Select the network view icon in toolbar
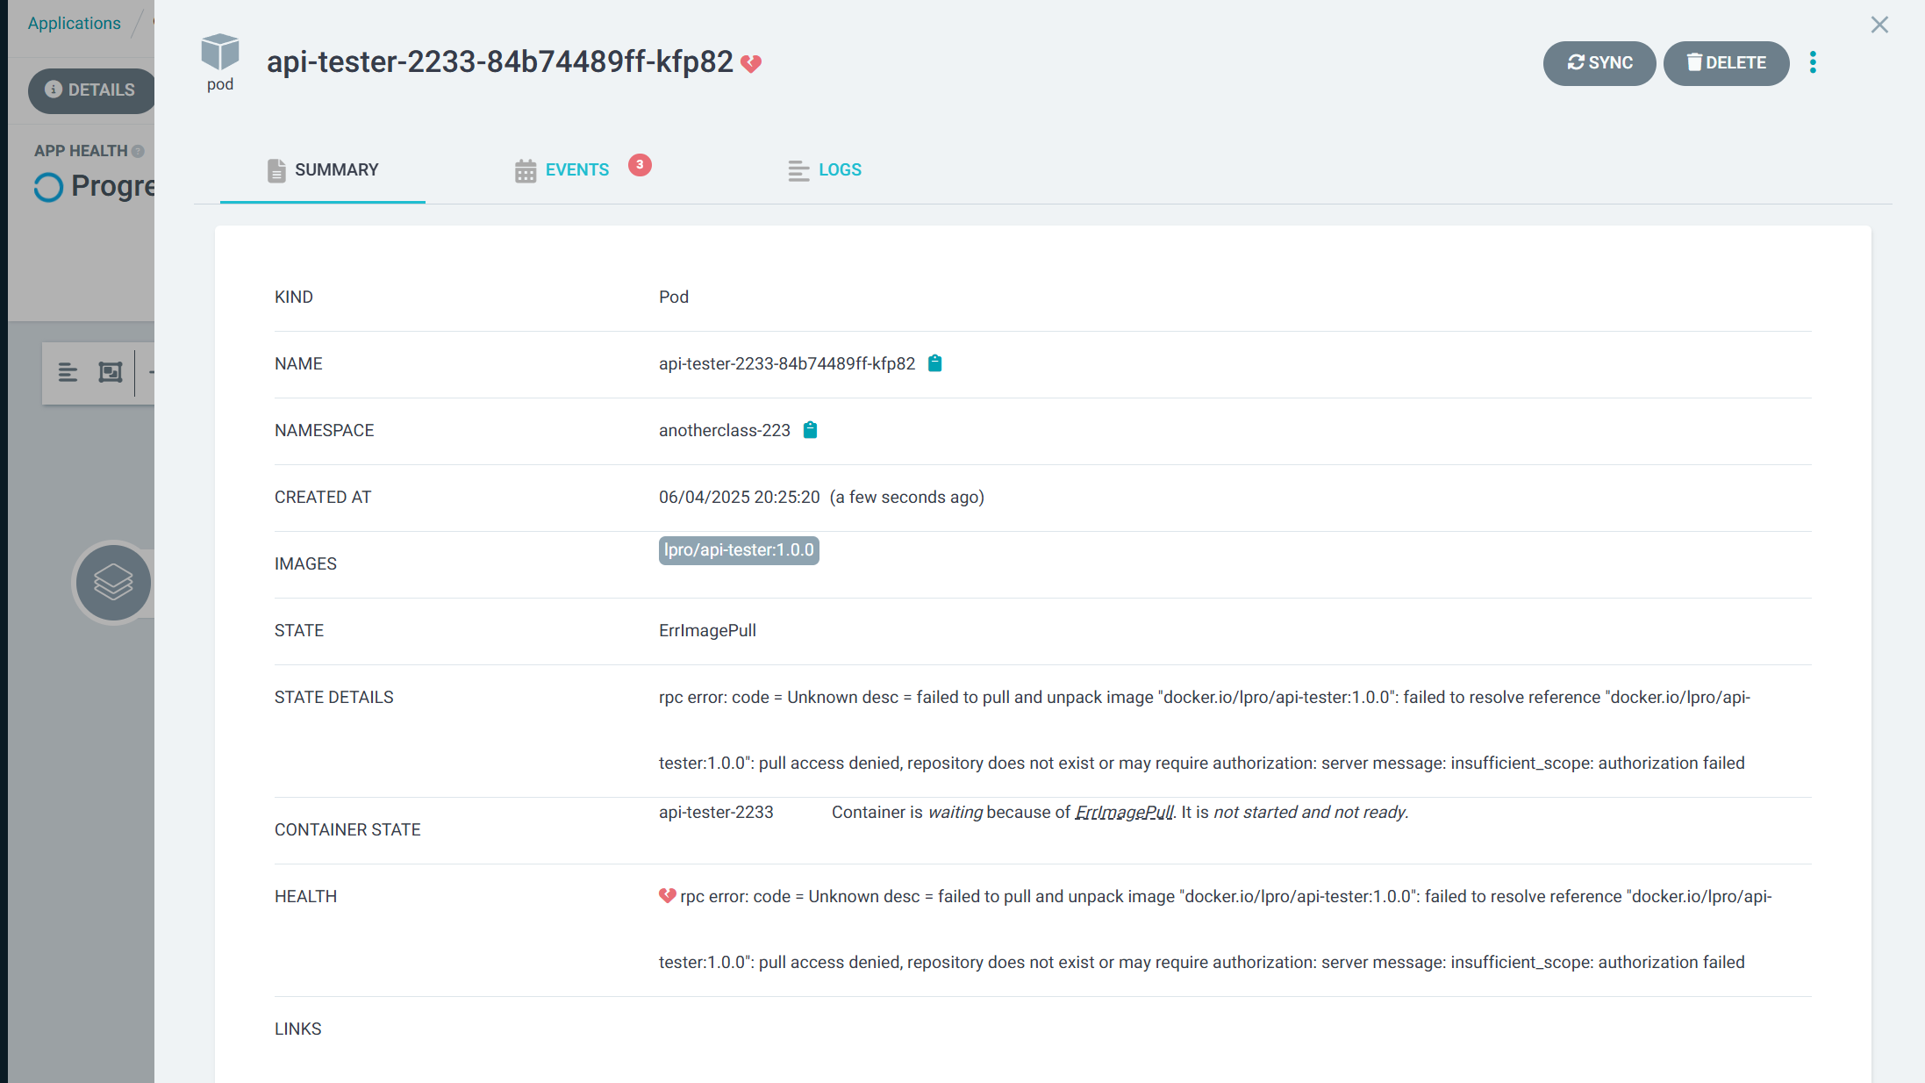 click(x=111, y=372)
